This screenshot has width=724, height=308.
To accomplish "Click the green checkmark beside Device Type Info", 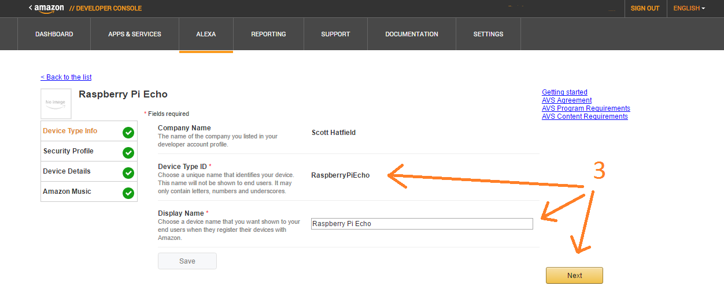I will tap(128, 133).
